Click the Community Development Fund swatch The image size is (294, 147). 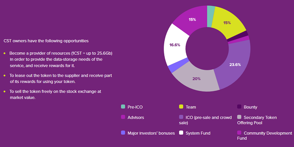tap(239, 133)
